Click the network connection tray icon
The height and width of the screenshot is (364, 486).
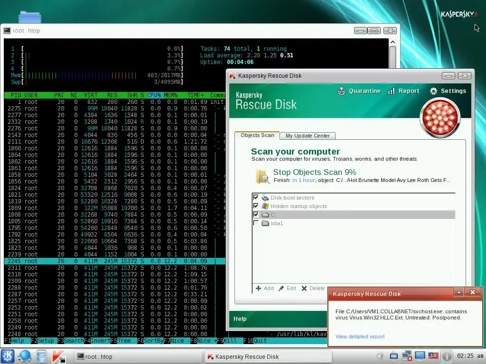tap(407, 356)
